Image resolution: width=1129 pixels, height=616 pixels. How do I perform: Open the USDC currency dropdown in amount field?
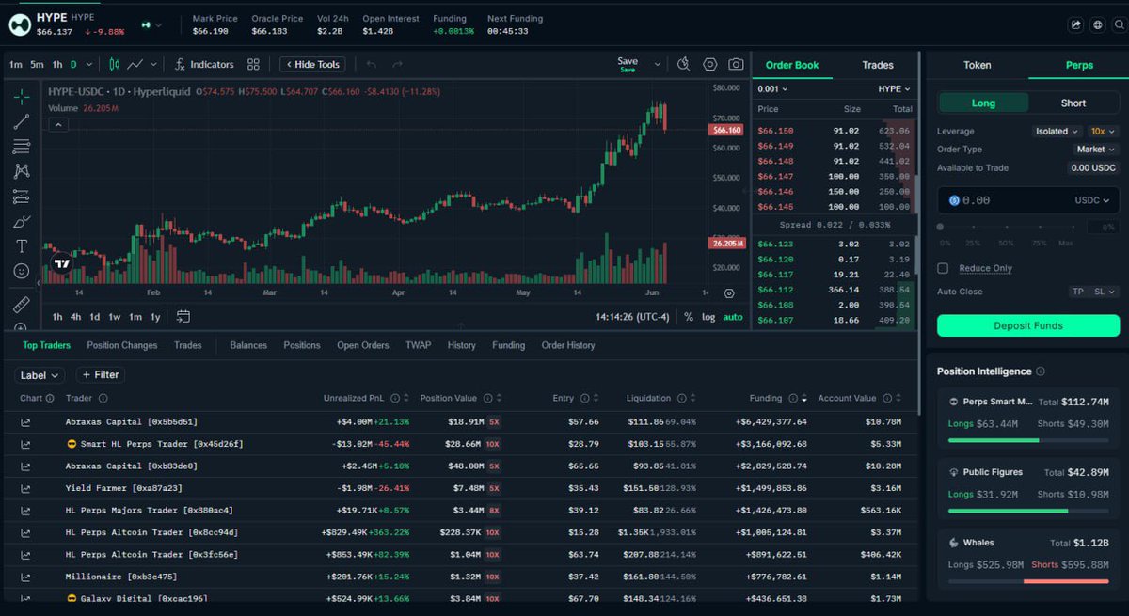pos(1091,200)
